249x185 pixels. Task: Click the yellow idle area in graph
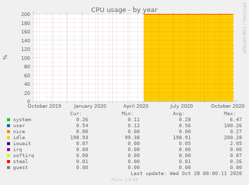pos(188,58)
